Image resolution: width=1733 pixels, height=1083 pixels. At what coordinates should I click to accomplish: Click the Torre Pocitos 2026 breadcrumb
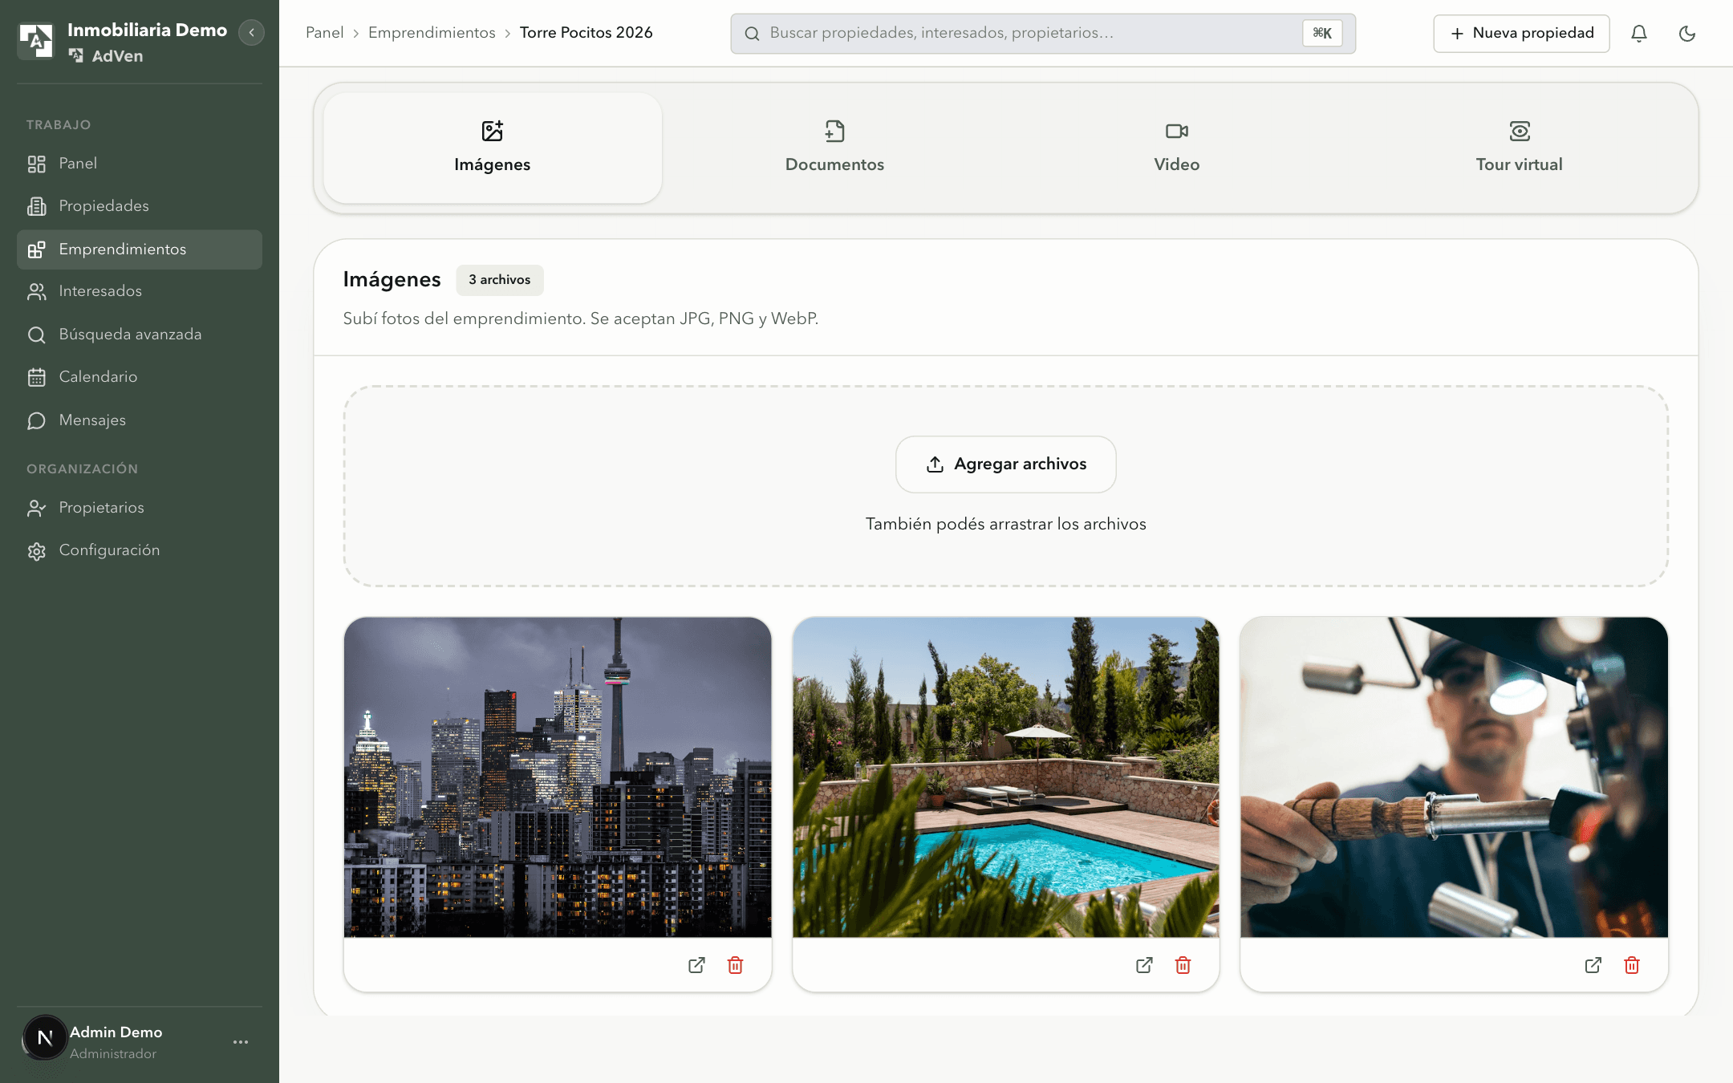coord(586,33)
